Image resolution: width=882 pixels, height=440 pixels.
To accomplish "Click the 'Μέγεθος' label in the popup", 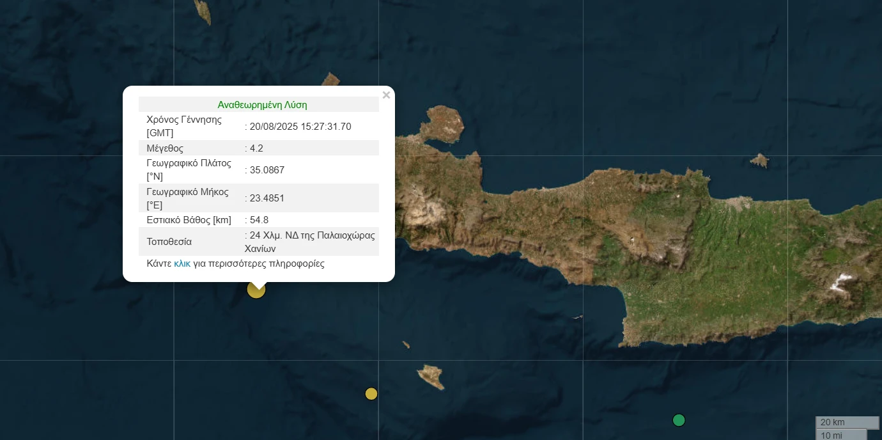I will coord(165,148).
